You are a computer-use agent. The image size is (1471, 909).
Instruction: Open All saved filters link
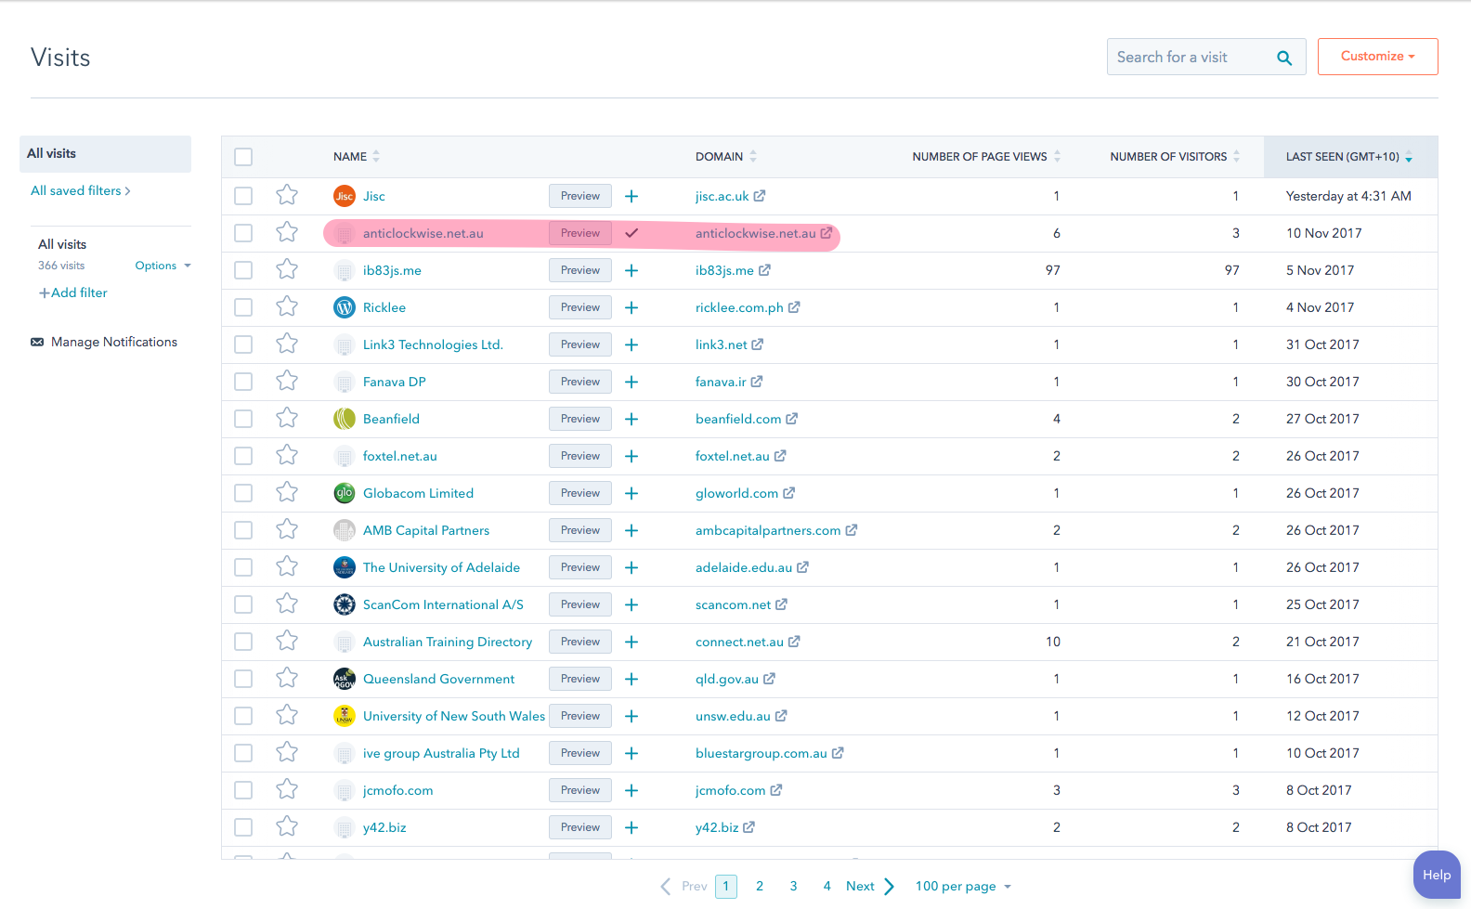tap(81, 190)
